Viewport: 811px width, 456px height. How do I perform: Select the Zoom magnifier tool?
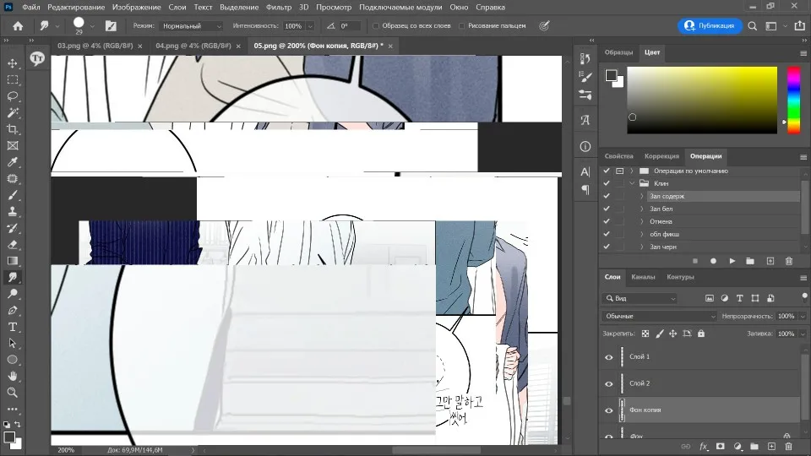click(13, 393)
